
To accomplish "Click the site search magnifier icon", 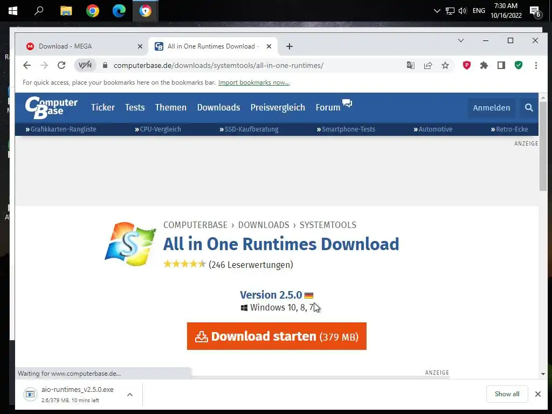I will click(x=529, y=108).
